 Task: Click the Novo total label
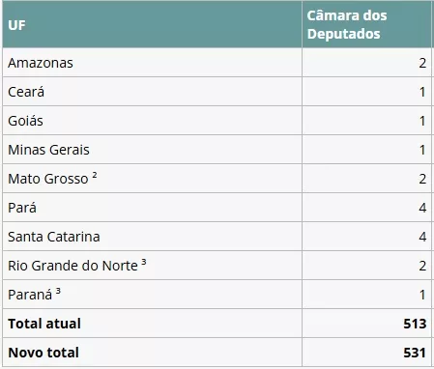pos(43,353)
